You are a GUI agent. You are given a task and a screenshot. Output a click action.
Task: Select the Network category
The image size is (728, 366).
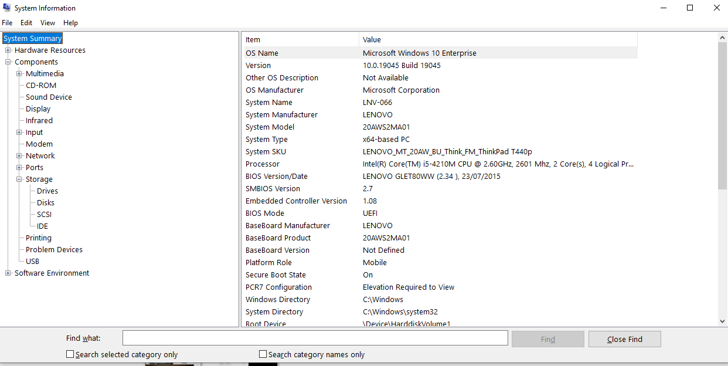point(40,156)
